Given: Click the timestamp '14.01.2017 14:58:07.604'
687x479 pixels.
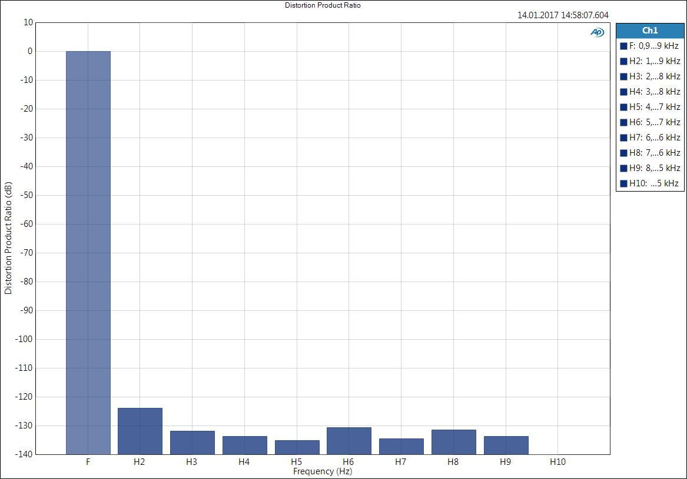Looking at the screenshot, I should pos(563,15).
